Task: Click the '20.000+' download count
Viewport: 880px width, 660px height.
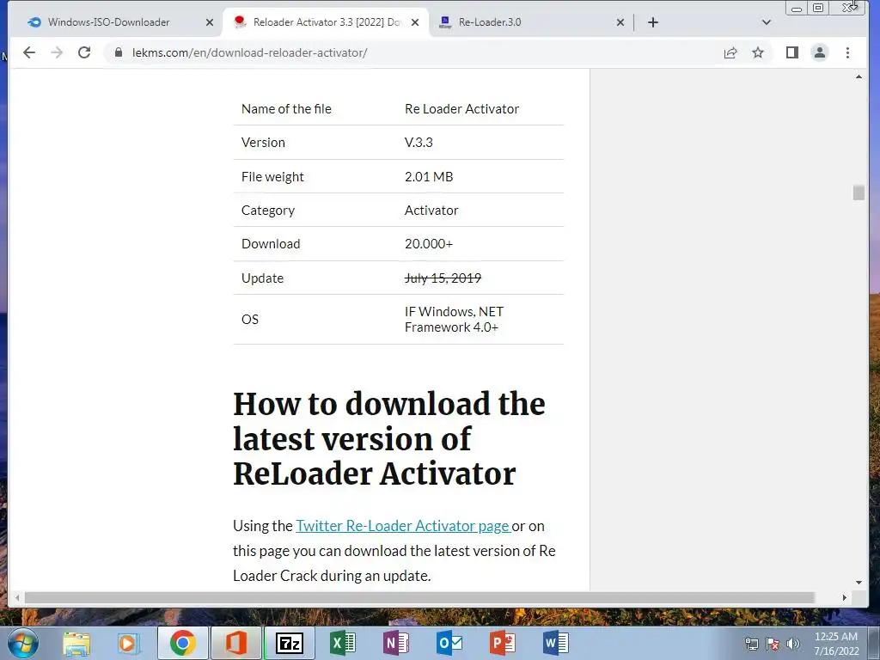Action: point(429,244)
